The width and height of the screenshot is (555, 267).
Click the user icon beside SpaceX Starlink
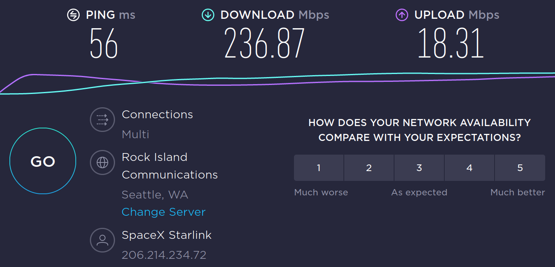coord(102,240)
